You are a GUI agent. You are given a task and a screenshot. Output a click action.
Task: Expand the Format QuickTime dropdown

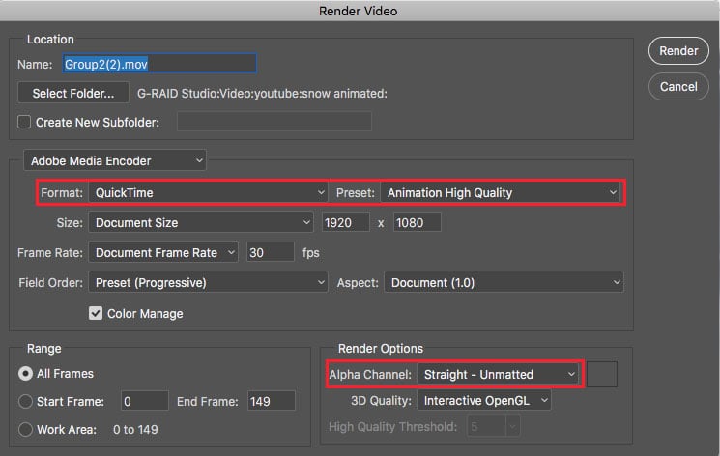(208, 193)
